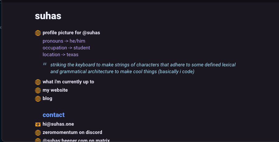Click the quotation mark icon before the bio
The width and height of the screenshot is (279, 142).
(45, 65)
